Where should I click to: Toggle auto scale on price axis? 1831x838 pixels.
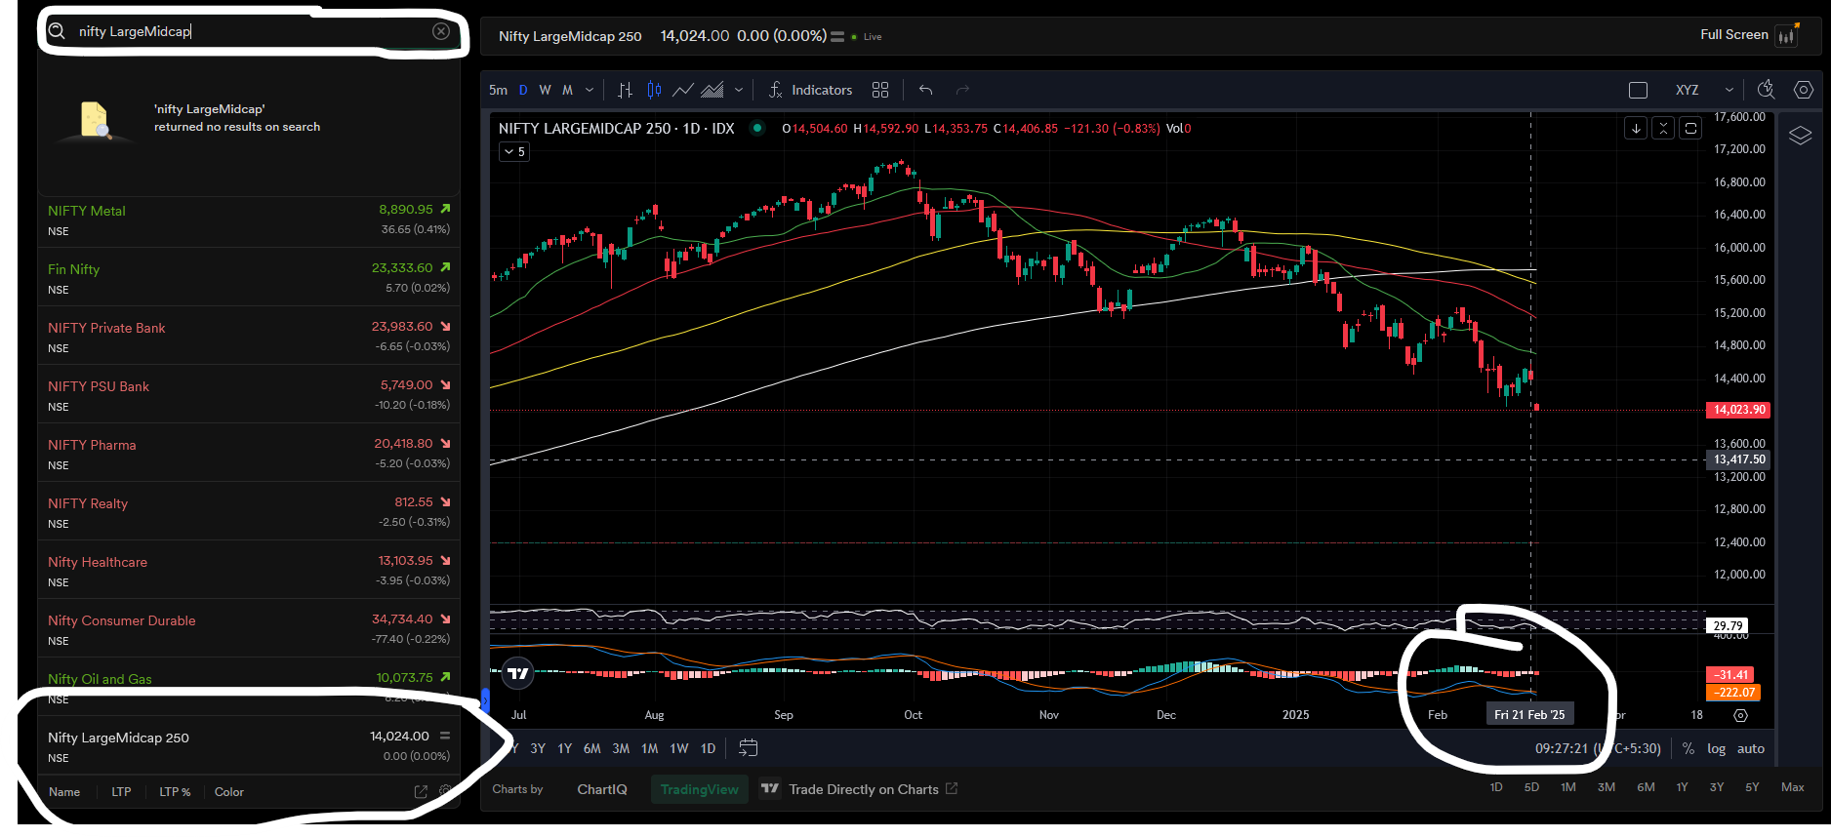1751,748
